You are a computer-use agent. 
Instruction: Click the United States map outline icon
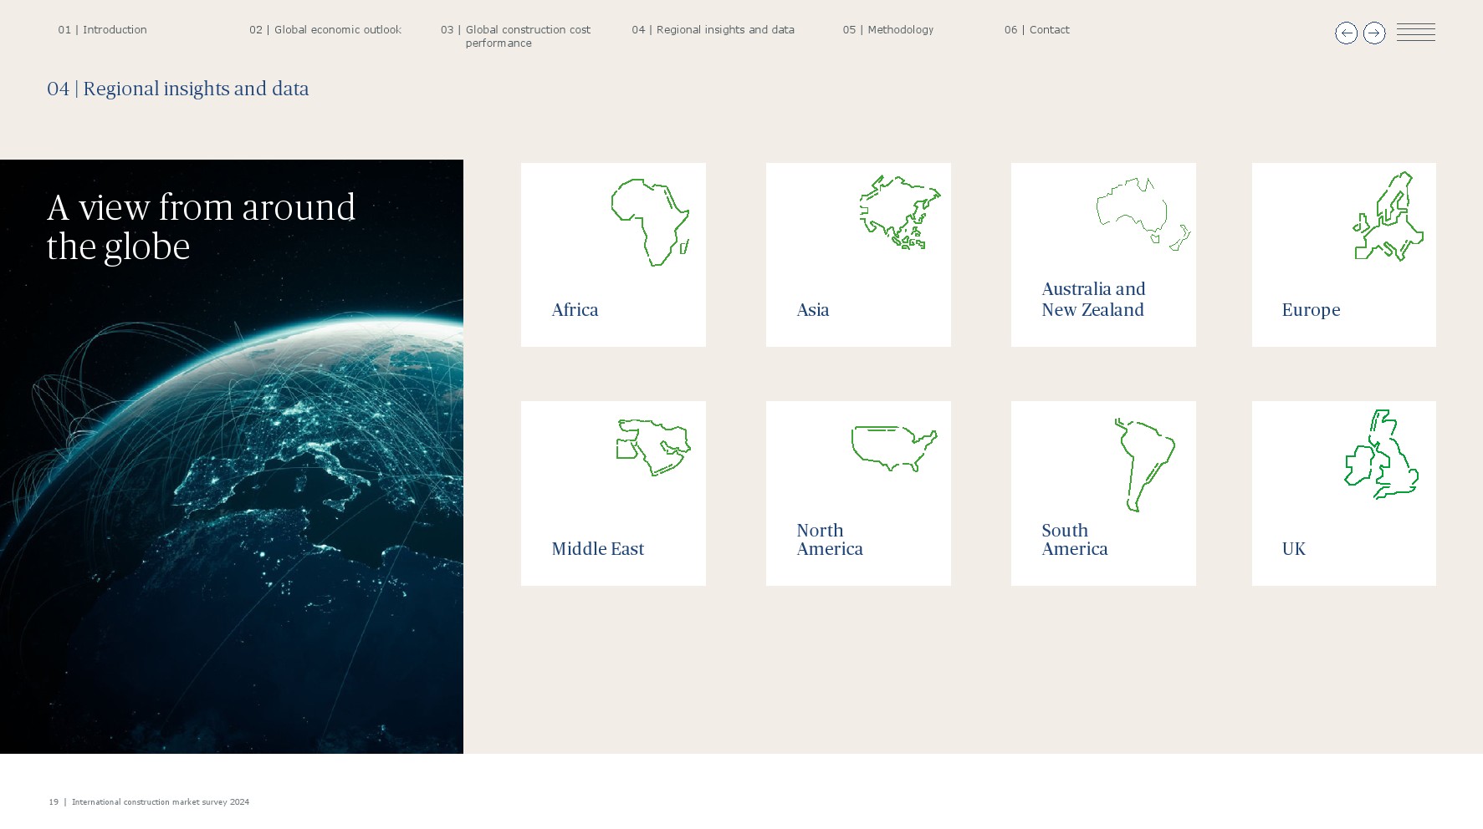(894, 449)
